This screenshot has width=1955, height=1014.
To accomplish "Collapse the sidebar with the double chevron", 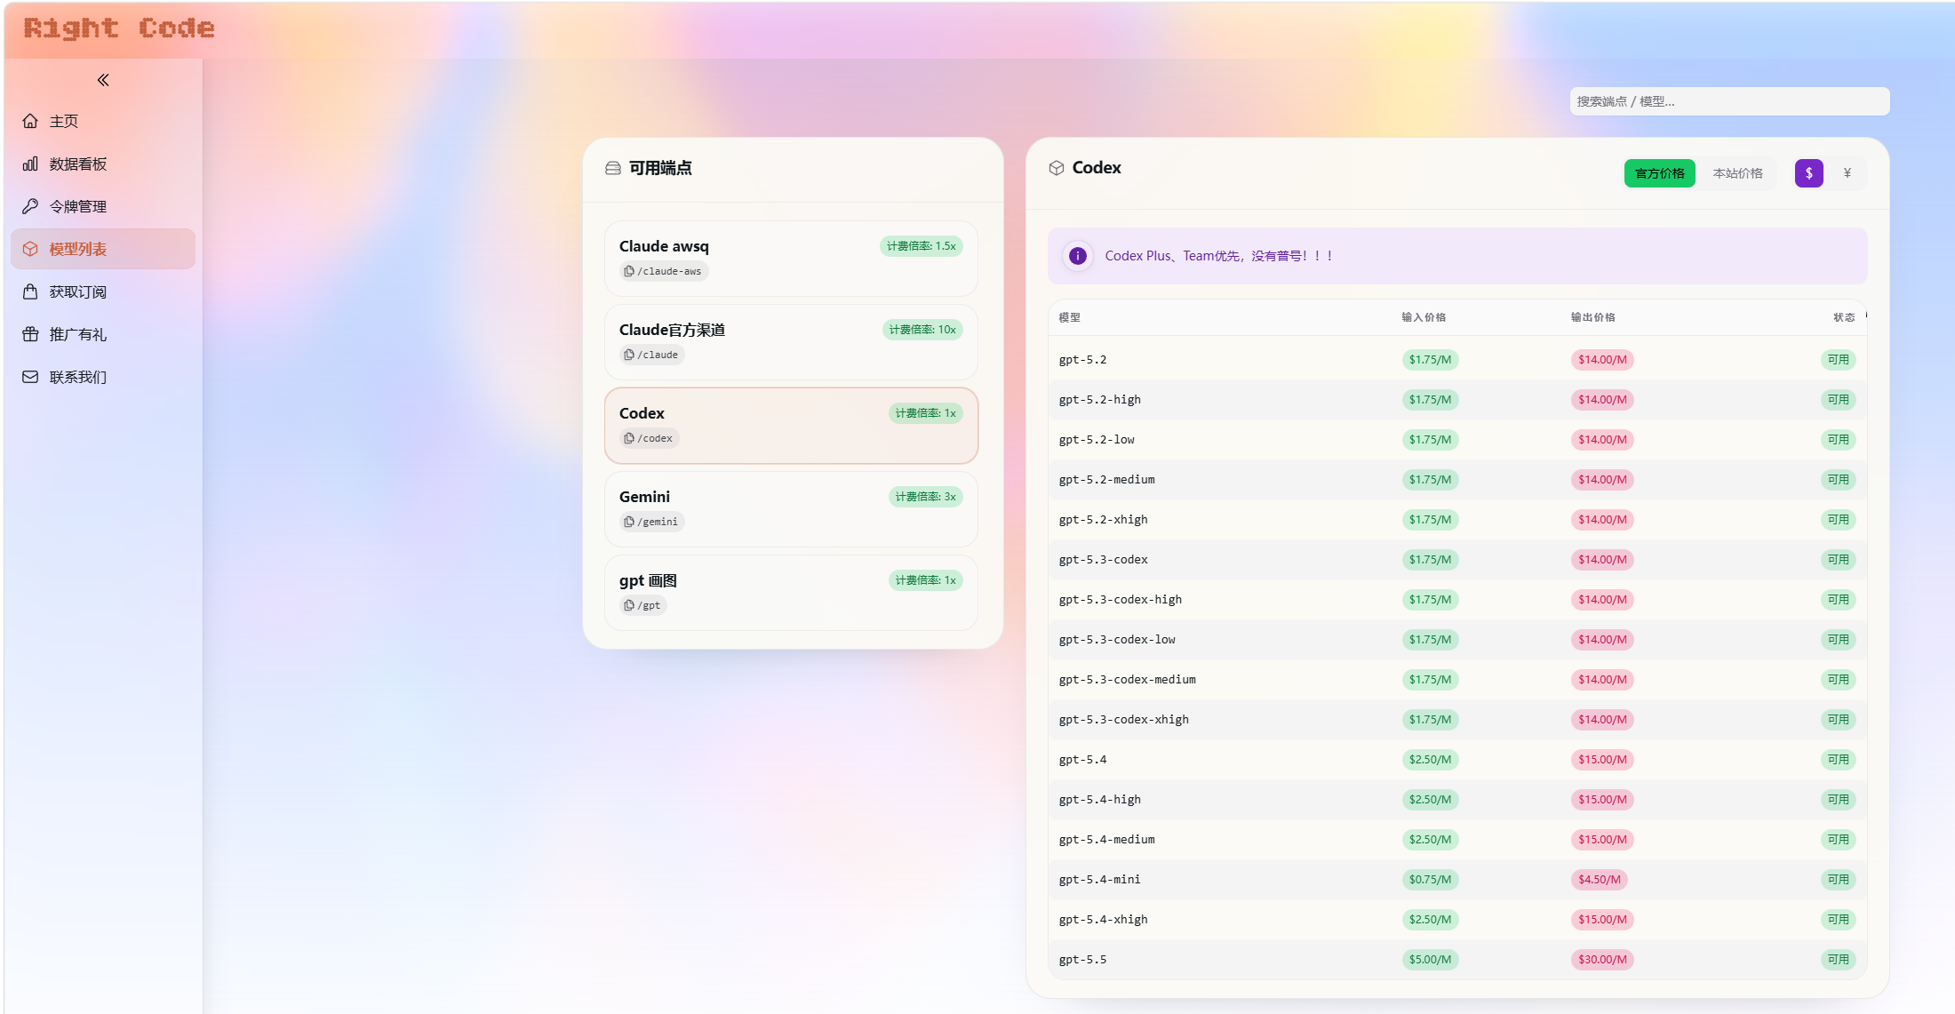I will (103, 80).
